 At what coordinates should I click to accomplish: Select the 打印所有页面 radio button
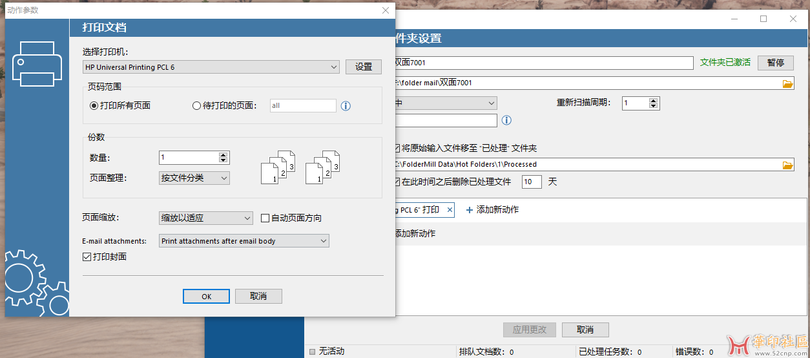94,106
